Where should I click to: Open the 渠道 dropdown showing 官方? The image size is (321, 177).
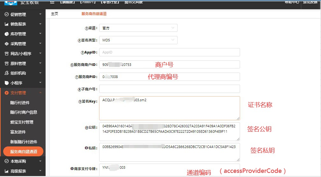(138, 28)
